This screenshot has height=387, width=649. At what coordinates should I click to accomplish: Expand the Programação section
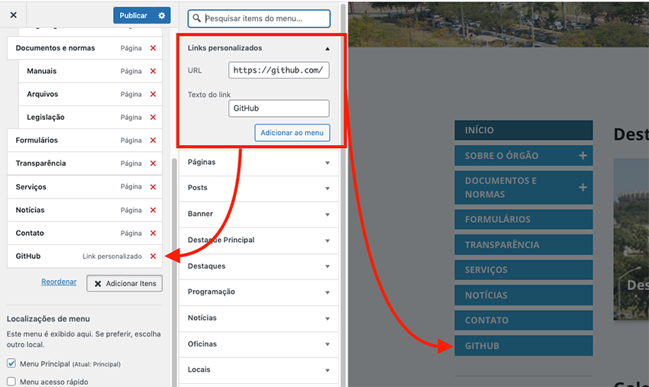pyautogui.click(x=259, y=292)
